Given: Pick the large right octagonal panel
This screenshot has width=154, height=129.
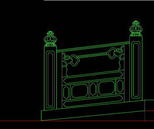Looking at the screenshot, I should [x=106, y=88].
